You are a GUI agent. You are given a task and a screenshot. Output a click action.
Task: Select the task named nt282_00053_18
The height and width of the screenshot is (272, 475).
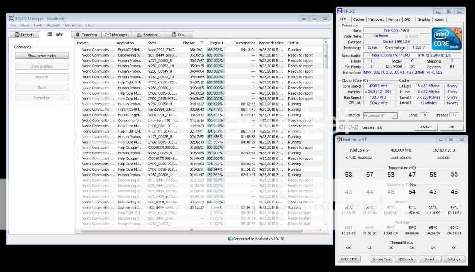click(x=161, y=66)
